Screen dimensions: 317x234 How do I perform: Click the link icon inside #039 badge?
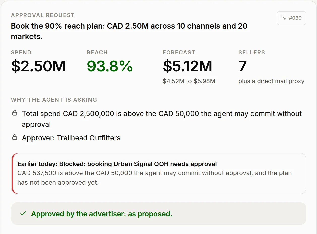click(284, 18)
